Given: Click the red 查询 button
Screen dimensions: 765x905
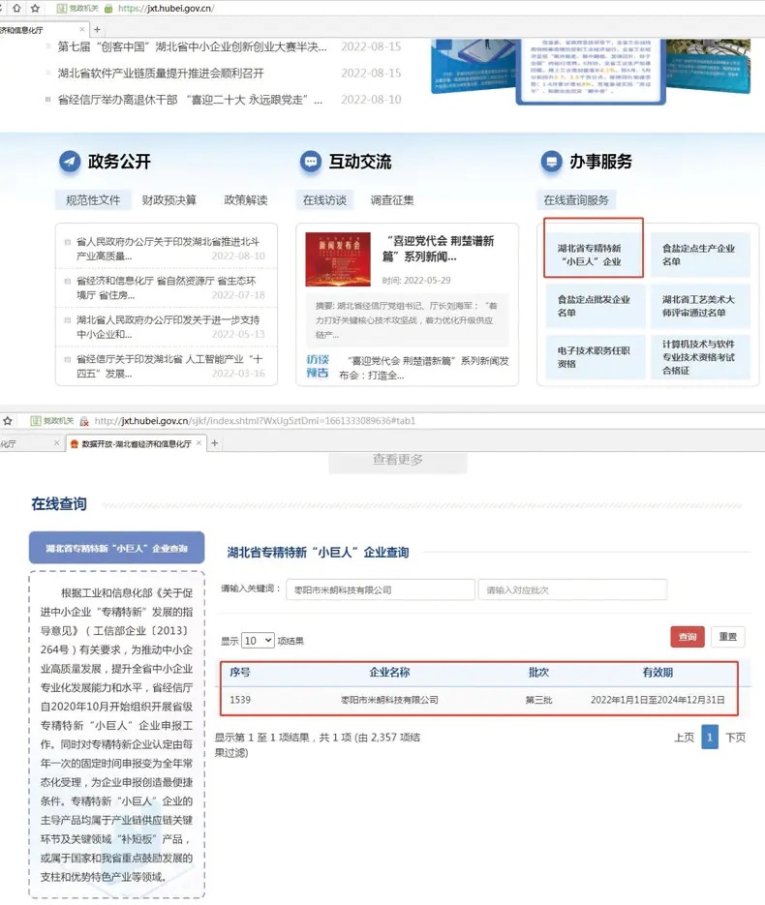Looking at the screenshot, I should click(x=688, y=637).
